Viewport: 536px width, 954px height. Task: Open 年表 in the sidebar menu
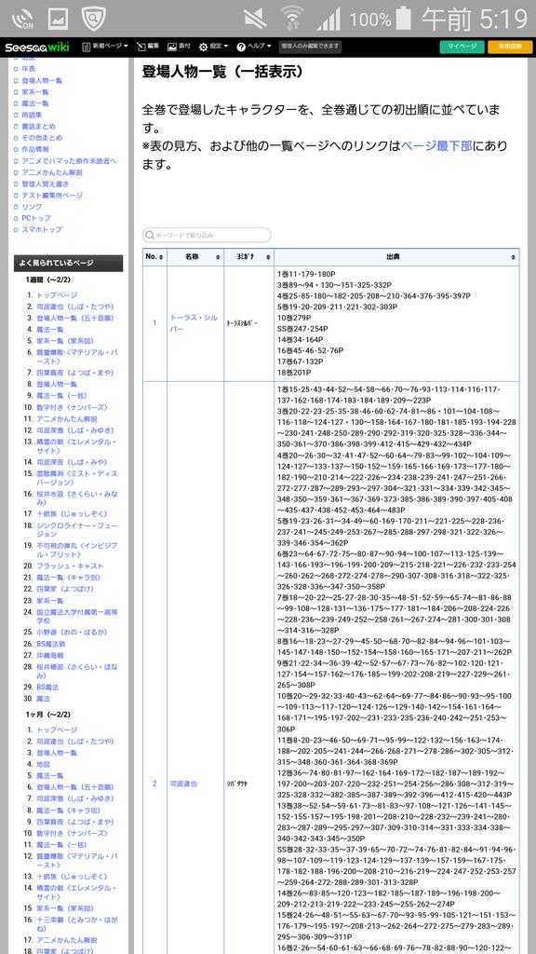[29, 69]
